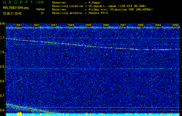182x116 pixels.
Task: Click the Observer field label
Action: pyautogui.click(x=59, y=3)
